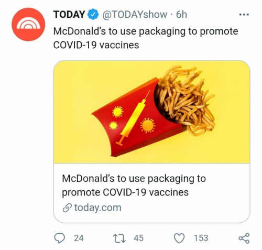The image size is (262, 250).
Task: View the 24 replies count
Action: point(79,238)
